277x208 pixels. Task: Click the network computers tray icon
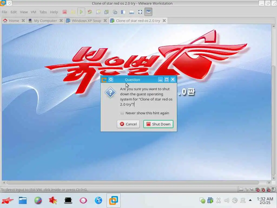coord(243,200)
